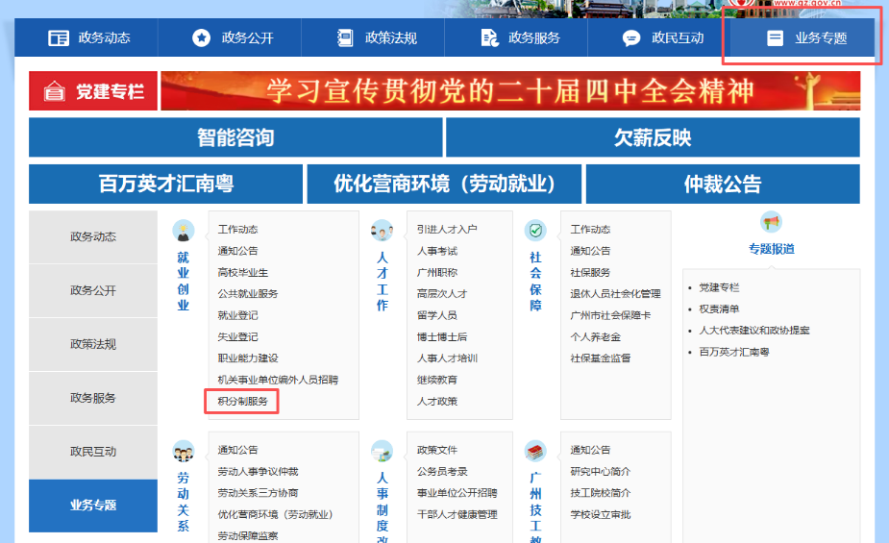Click the 广州技工 books icon
Screen dimensions: 889x543
[535, 451]
